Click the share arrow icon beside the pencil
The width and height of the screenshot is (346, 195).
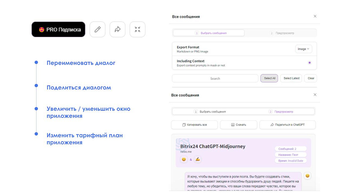pos(117,29)
